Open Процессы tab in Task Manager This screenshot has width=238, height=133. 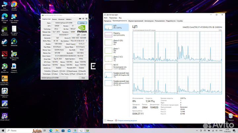coord(107,21)
